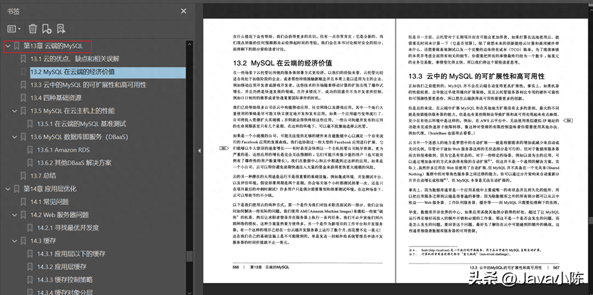Jump to 14.3.3 缓存控制策略
Viewport: 593px width, 295px height.
(65, 280)
